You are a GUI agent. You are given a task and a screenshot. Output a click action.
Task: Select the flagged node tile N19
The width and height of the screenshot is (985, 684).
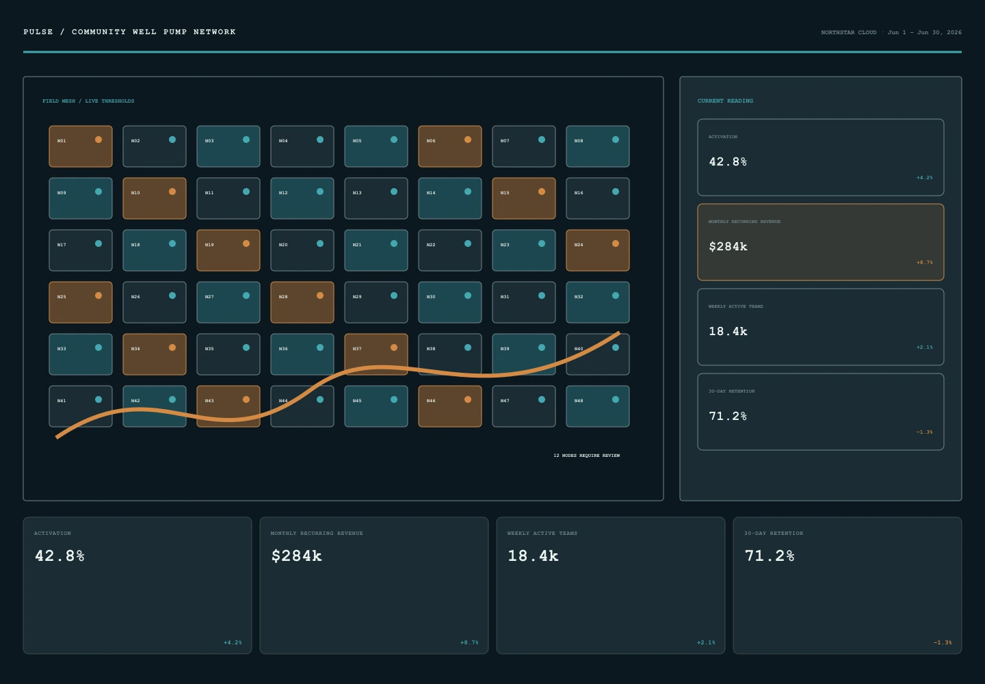point(228,250)
